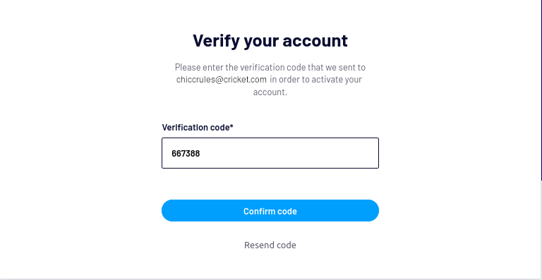Viewport: 542px width, 280px height.
Task: Click the right rounded edge of Confirm button
Action: 373,211
